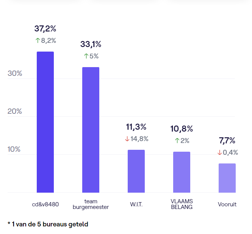Click the 37,2% result value
The image size is (252, 234).
[x=45, y=28]
